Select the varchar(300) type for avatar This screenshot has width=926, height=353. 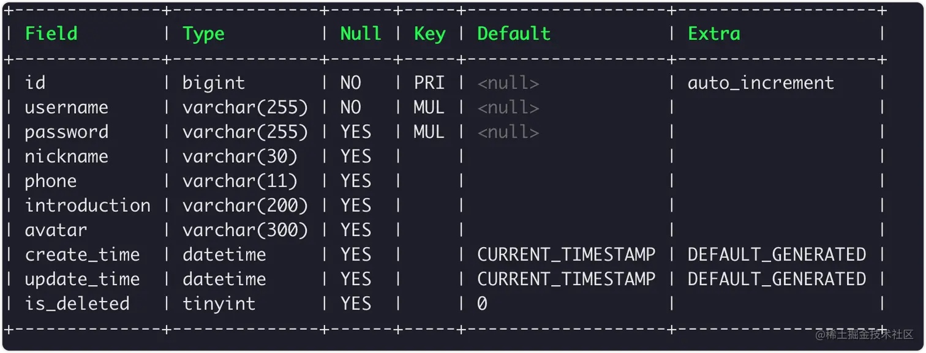tap(245, 230)
